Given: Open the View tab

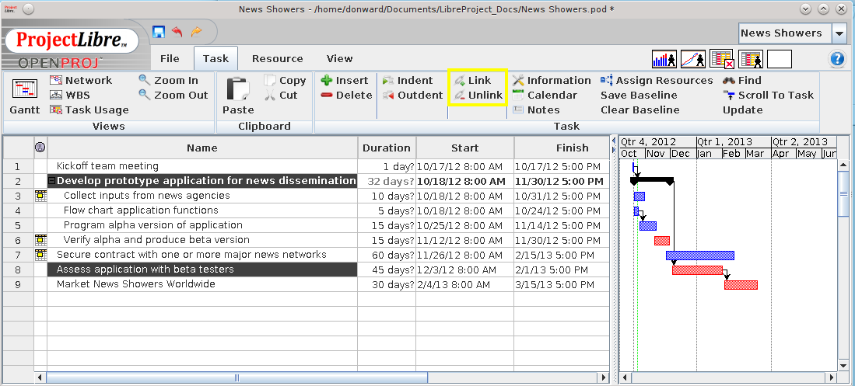Looking at the screenshot, I should pyautogui.click(x=340, y=59).
